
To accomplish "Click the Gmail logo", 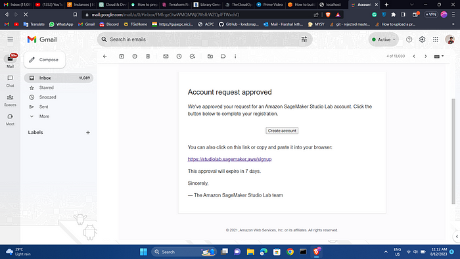I will tap(42, 39).
